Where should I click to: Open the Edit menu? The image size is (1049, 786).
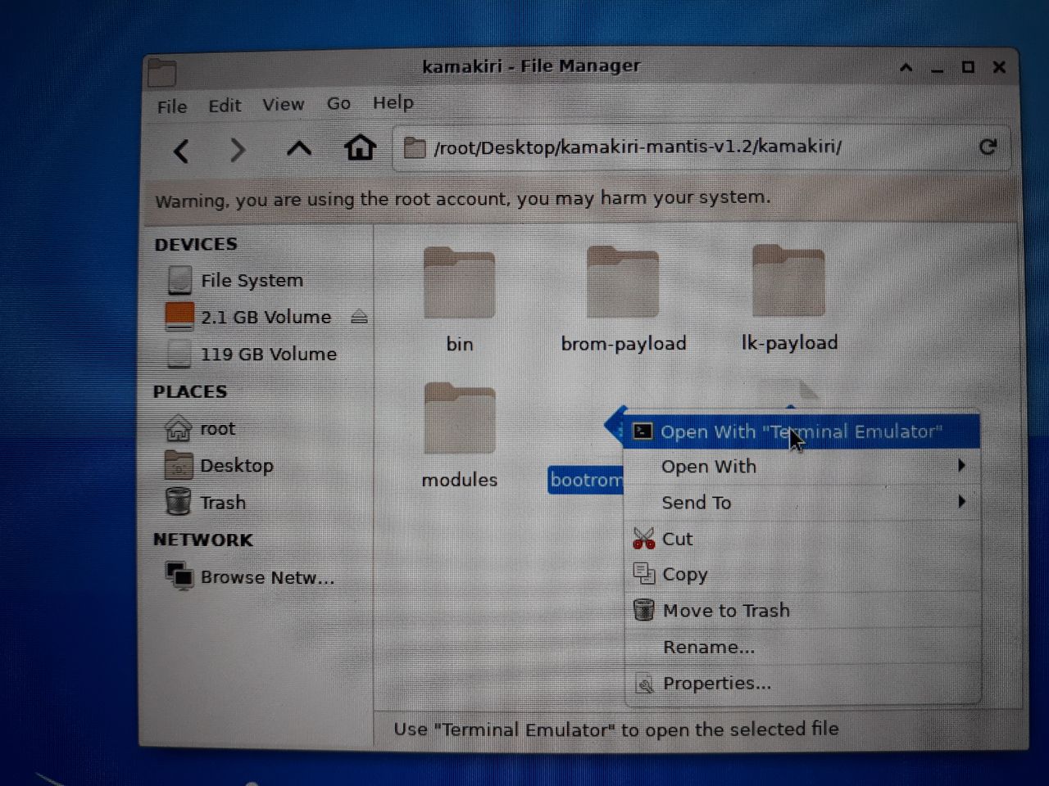pyautogui.click(x=225, y=106)
